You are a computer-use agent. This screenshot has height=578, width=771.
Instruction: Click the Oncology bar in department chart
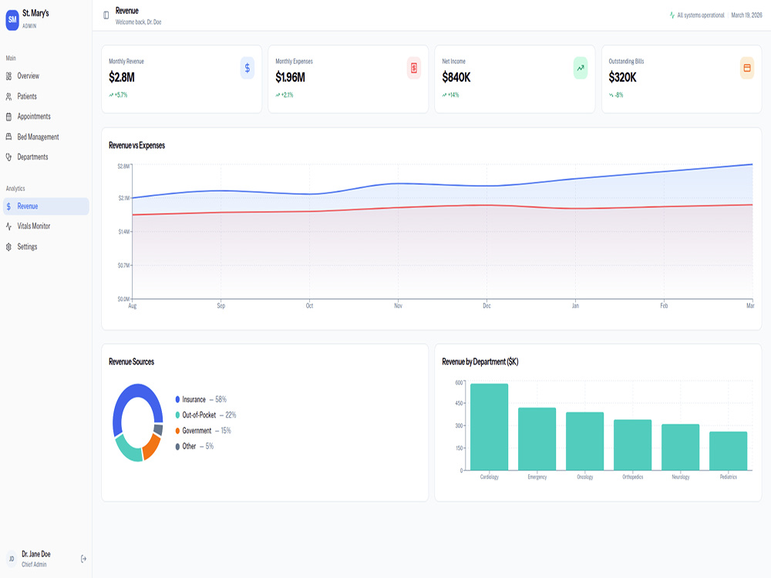(584, 442)
